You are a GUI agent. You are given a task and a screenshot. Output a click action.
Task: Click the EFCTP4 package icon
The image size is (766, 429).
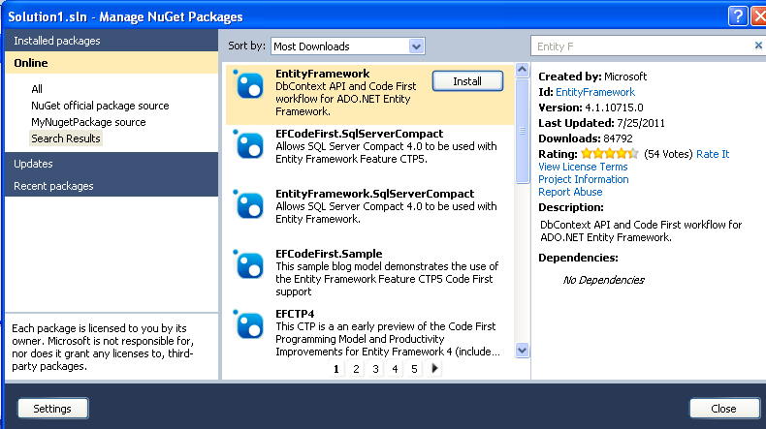pyautogui.click(x=250, y=322)
